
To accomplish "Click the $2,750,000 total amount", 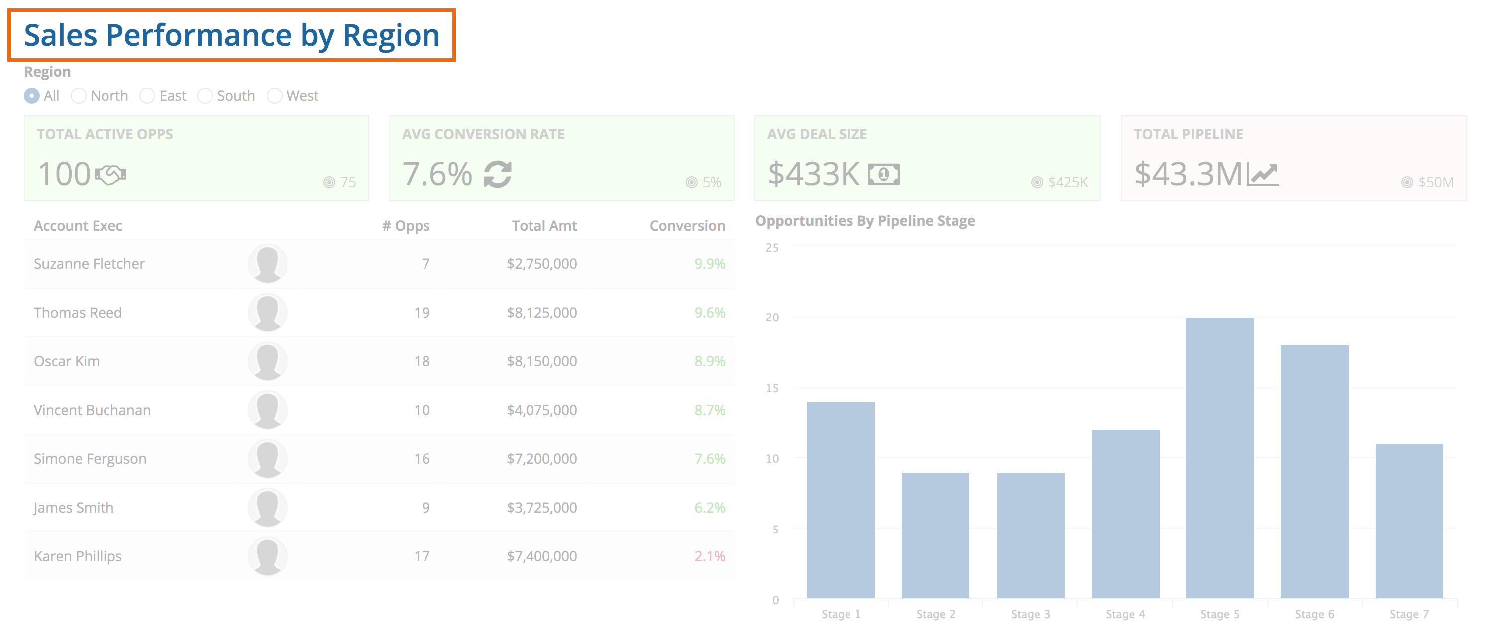I will 541,264.
